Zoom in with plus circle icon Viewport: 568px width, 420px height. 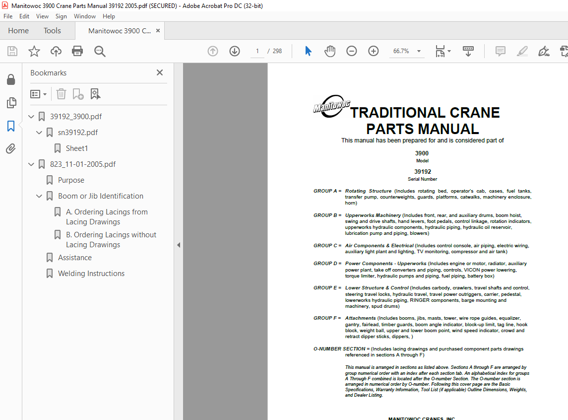coord(373,51)
